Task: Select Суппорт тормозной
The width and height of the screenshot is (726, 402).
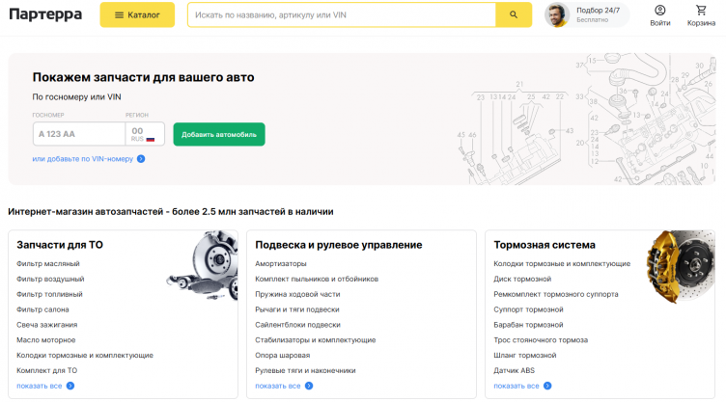Action: pyautogui.click(x=528, y=309)
